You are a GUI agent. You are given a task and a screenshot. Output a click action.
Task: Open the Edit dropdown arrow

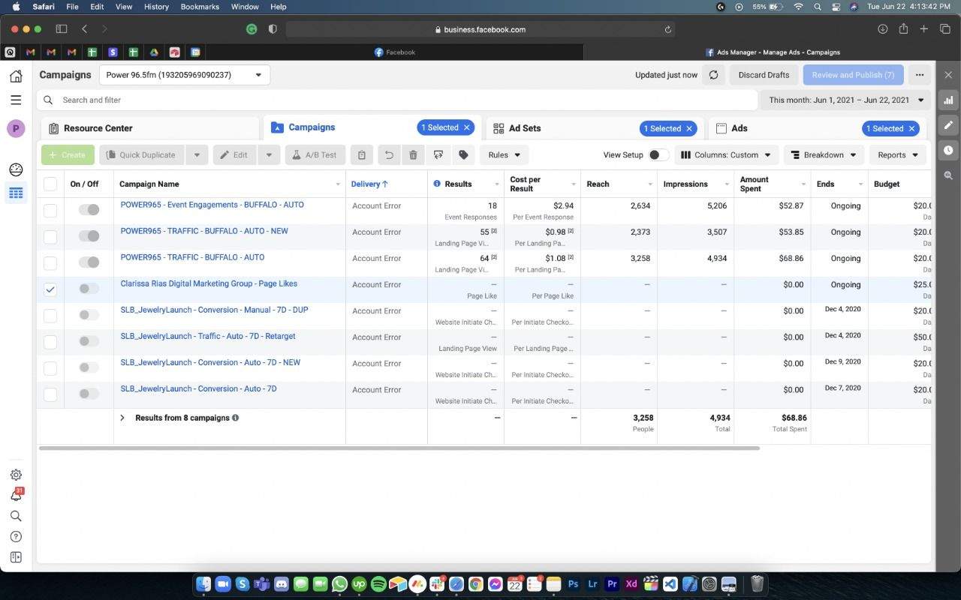point(270,155)
